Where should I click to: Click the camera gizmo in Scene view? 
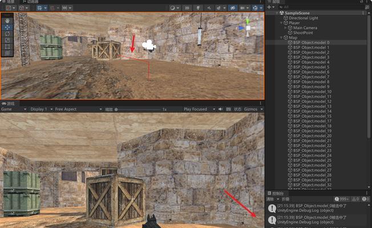[x=149, y=45]
